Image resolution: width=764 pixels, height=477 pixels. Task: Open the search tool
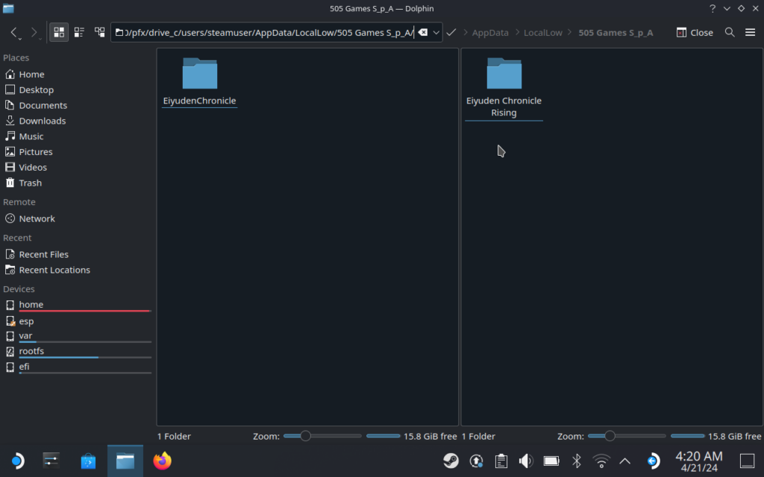tap(730, 33)
